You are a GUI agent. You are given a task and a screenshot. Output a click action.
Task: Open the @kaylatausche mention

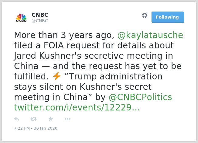(x=150, y=35)
